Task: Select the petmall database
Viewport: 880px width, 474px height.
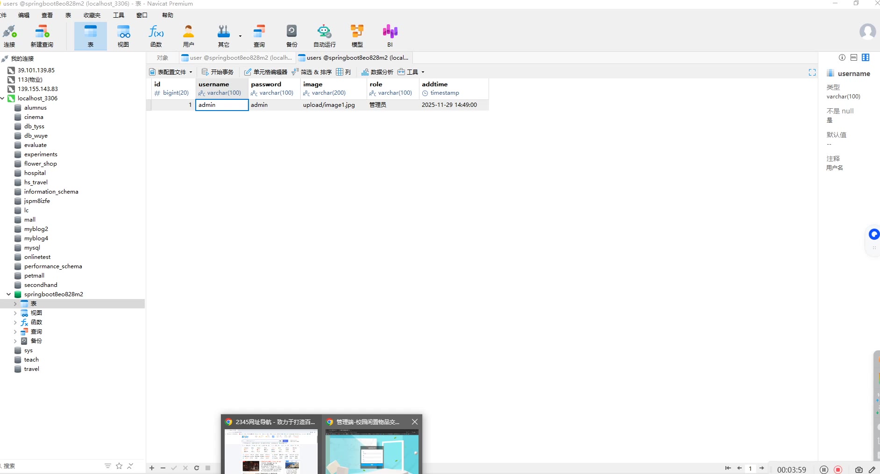Action: (34, 276)
